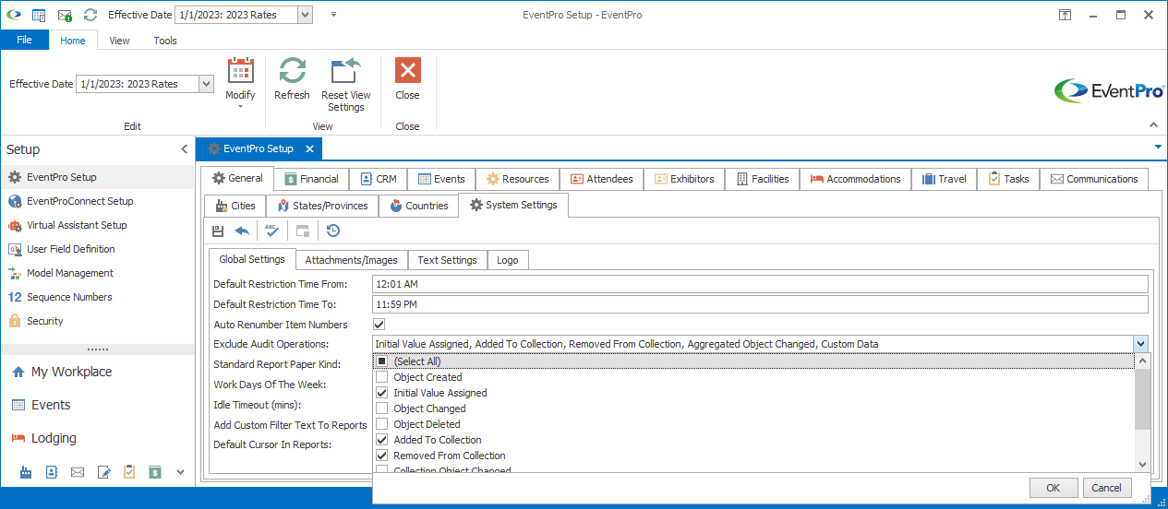Collapse the Exclude Audit Operations dropdown arrow

tap(1140, 344)
